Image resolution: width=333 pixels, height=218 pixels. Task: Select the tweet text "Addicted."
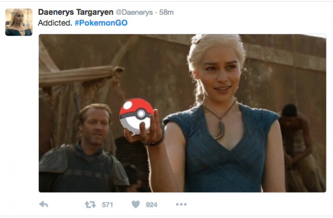click(55, 23)
